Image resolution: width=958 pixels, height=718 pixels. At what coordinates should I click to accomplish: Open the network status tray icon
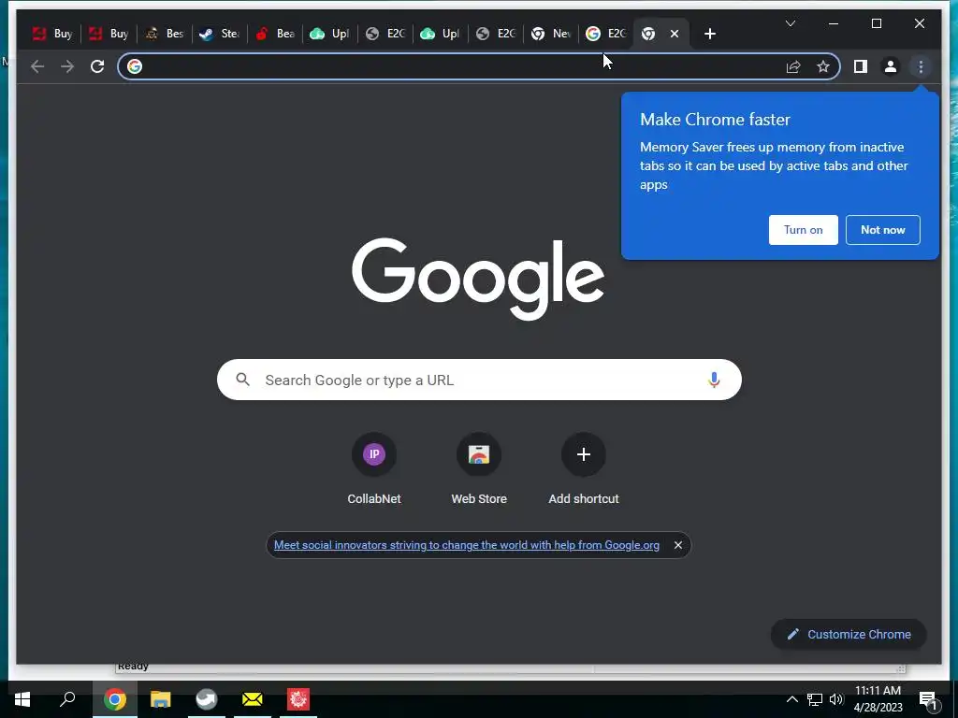click(x=815, y=699)
